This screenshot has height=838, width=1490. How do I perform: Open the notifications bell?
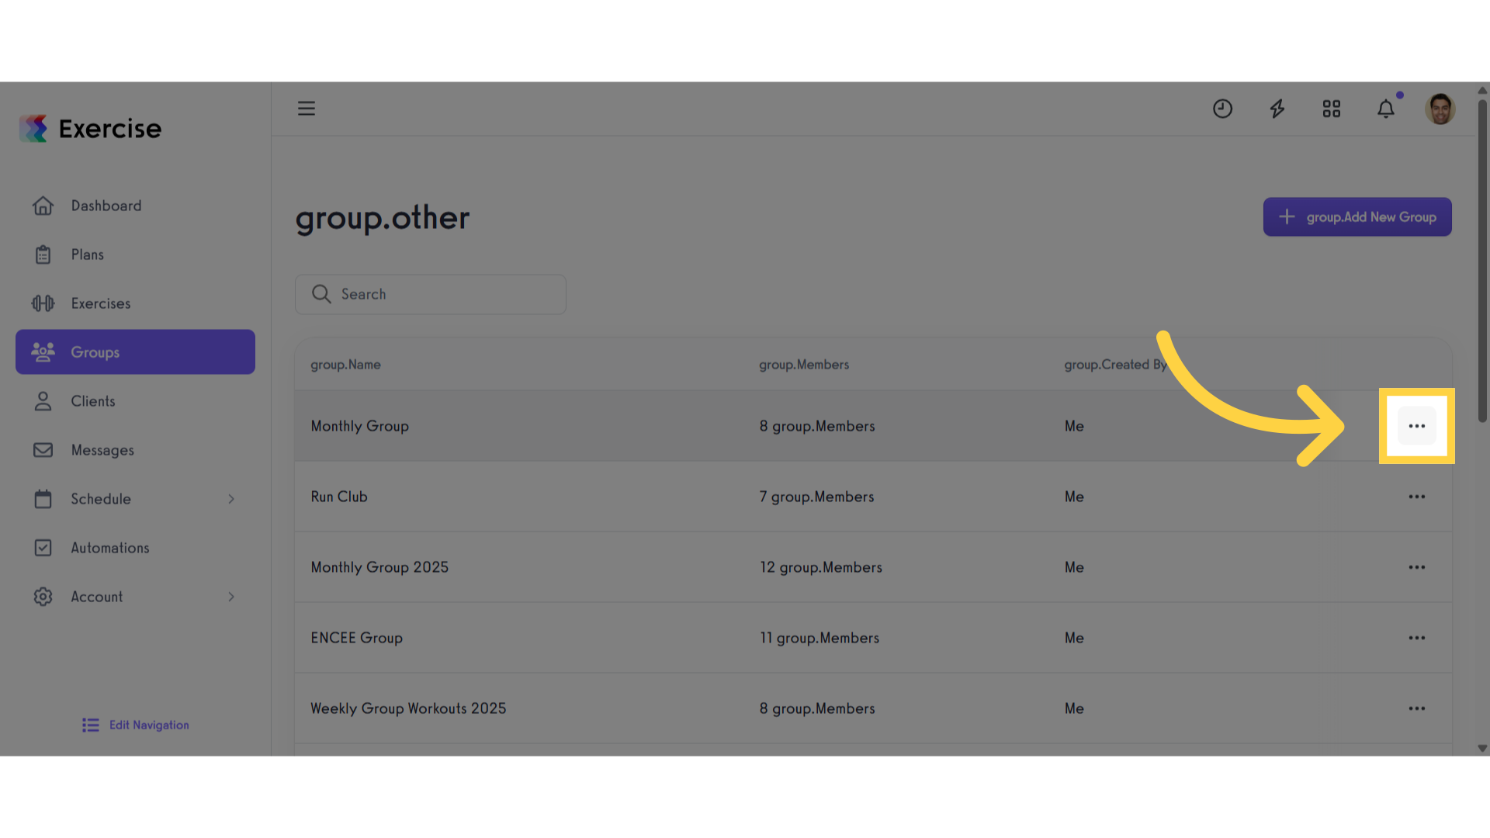point(1386,109)
